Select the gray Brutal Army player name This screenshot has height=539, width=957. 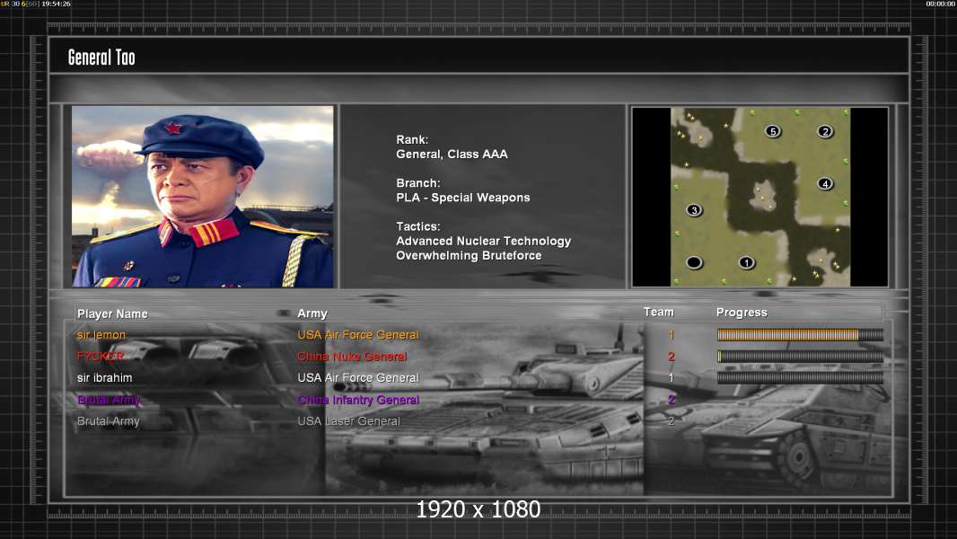coord(109,421)
